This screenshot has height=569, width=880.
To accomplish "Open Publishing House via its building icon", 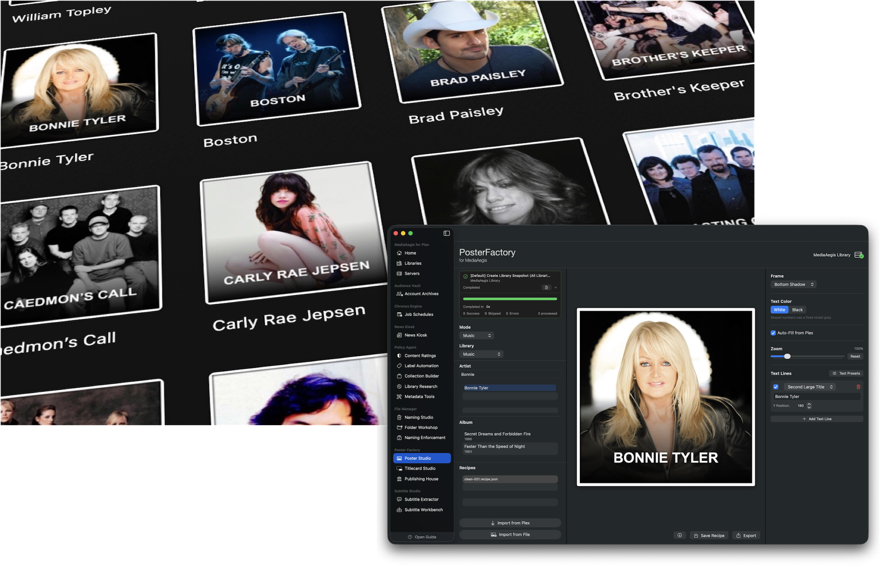I will point(399,479).
